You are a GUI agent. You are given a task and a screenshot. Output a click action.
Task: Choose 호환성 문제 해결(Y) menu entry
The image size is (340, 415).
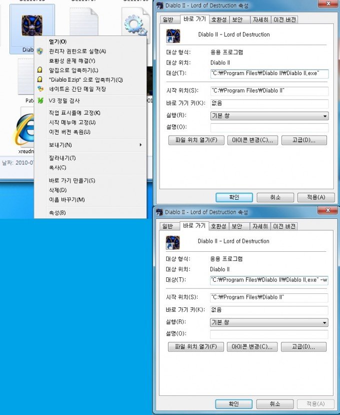72,61
